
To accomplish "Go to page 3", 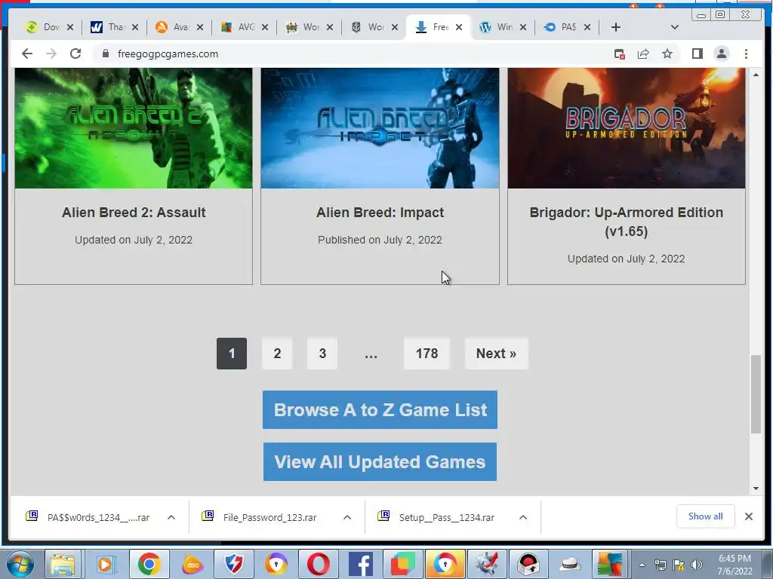I will (x=322, y=353).
